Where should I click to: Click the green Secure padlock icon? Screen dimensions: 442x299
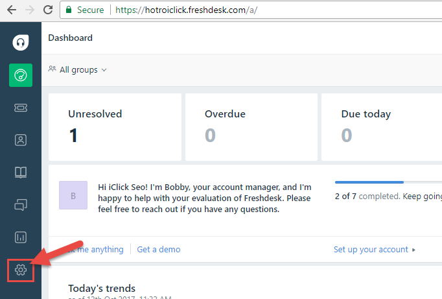[x=69, y=10]
